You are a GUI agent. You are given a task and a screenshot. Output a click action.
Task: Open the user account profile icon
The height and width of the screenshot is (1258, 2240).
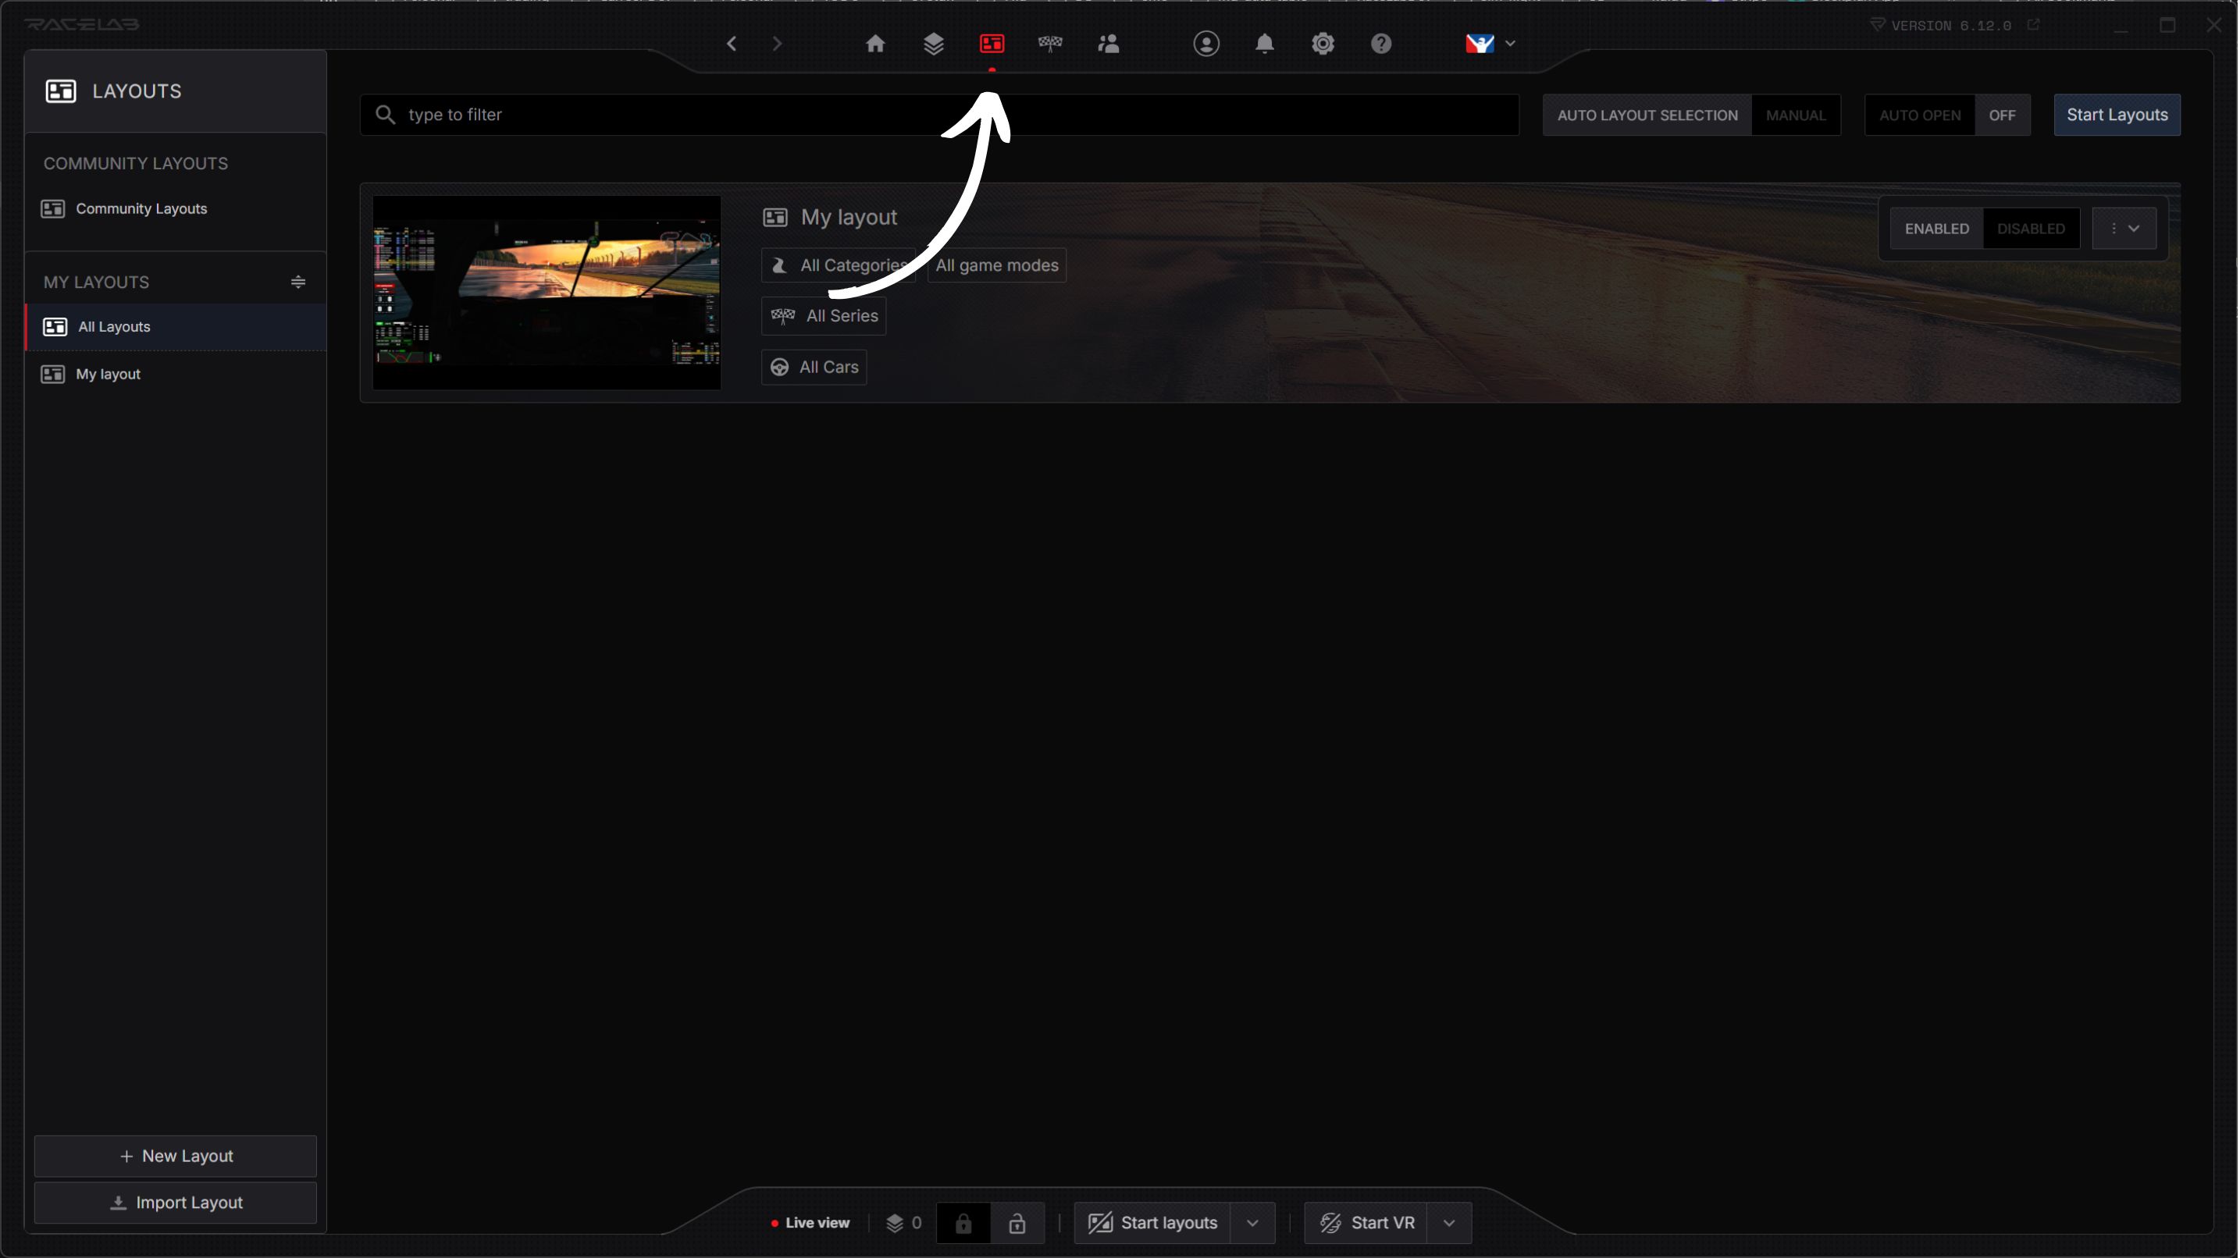click(1205, 44)
